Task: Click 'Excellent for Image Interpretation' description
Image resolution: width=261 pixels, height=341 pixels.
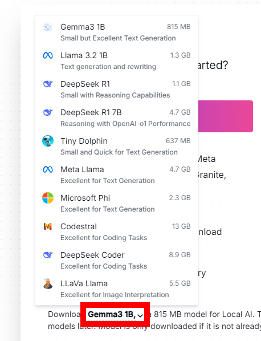Action: pos(115,295)
